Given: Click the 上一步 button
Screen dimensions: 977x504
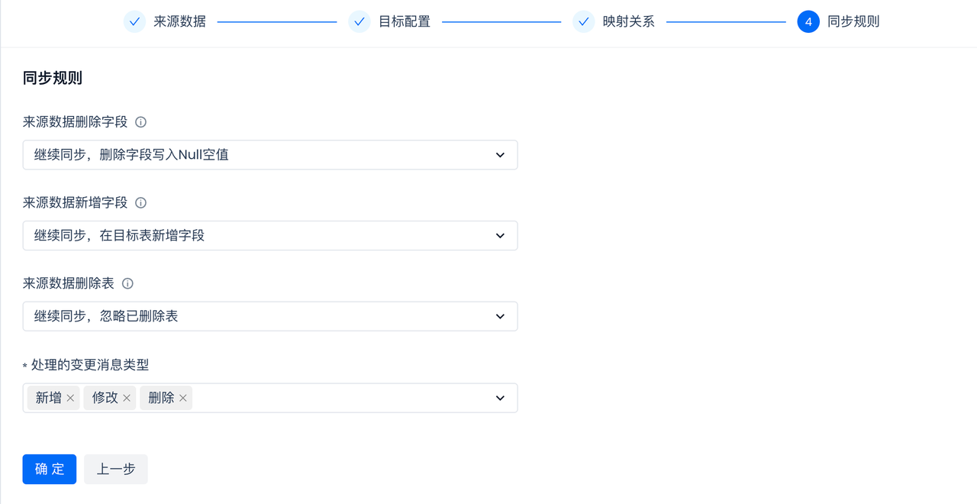Looking at the screenshot, I should point(116,469).
